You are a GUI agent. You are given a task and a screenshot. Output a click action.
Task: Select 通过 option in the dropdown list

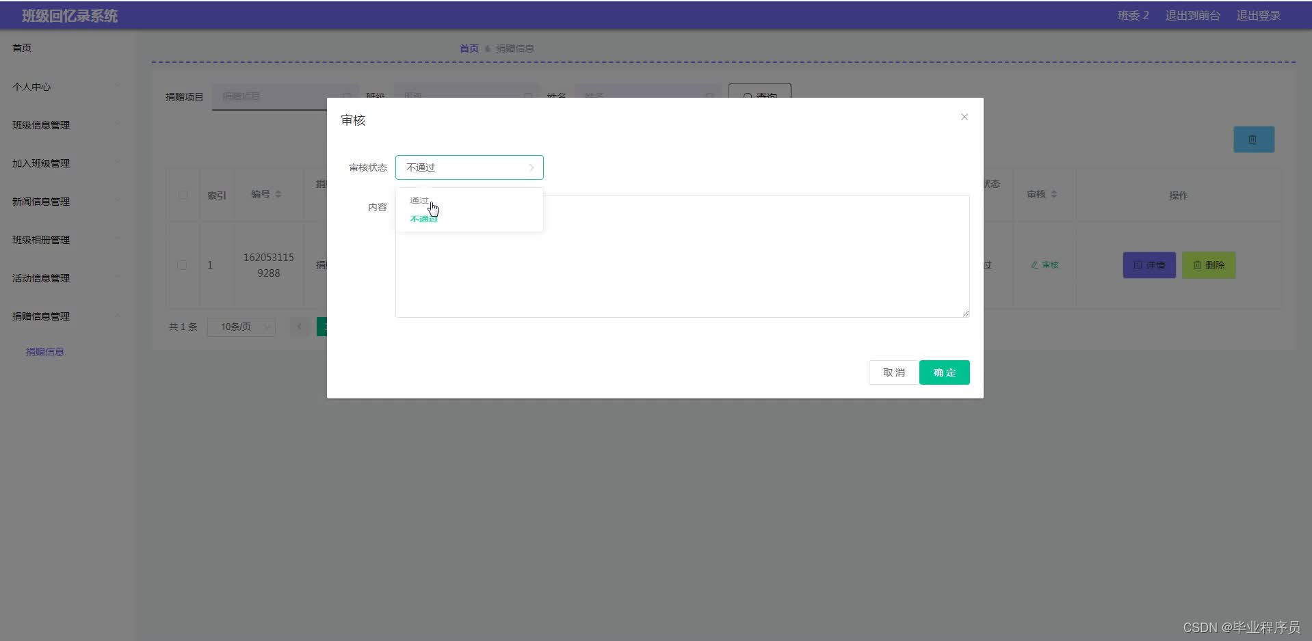pos(419,200)
